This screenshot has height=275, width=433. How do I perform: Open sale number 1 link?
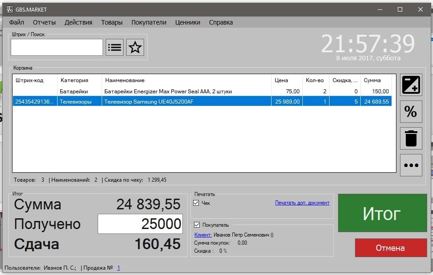(x=119, y=268)
